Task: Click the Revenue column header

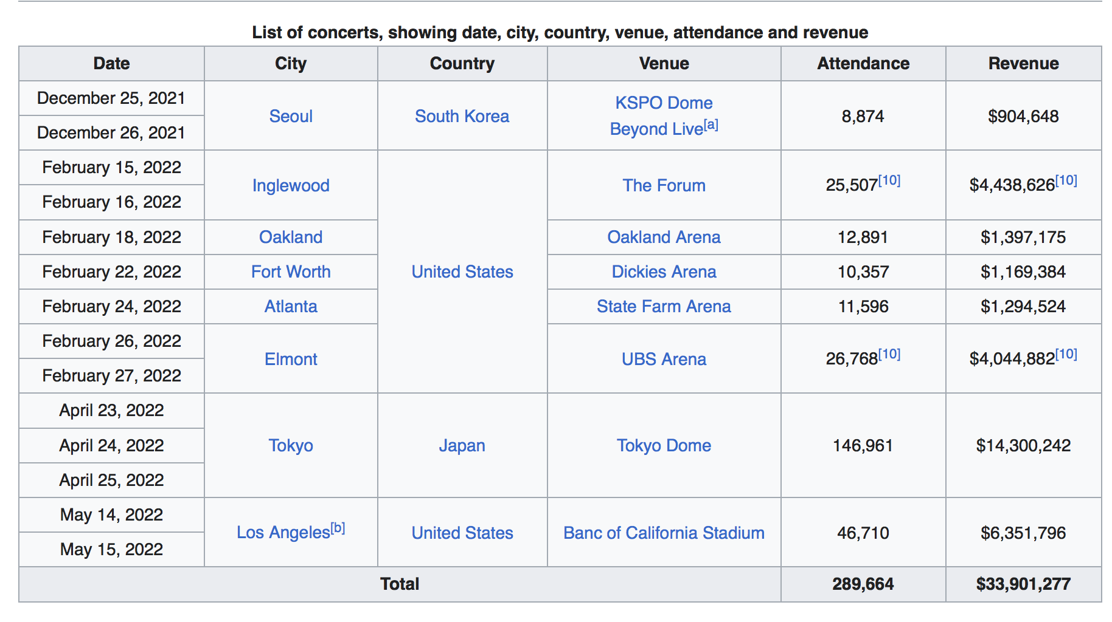Action: point(1023,63)
